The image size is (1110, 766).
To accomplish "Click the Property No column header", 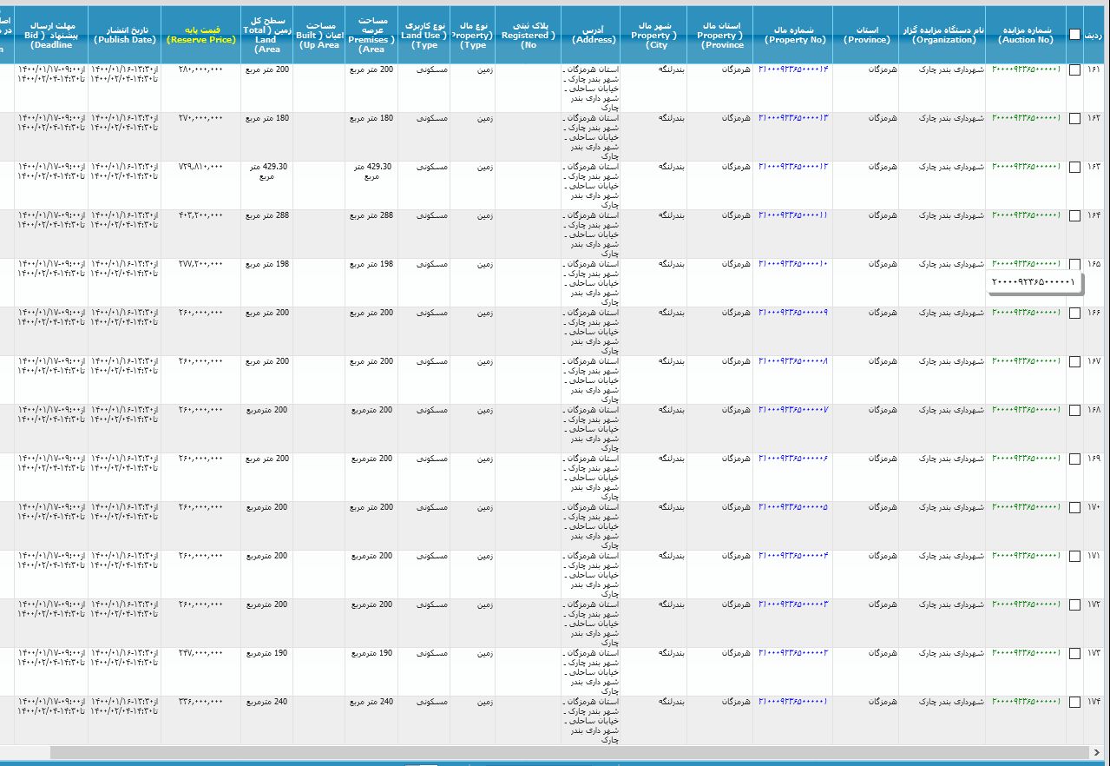I will tap(793, 34).
